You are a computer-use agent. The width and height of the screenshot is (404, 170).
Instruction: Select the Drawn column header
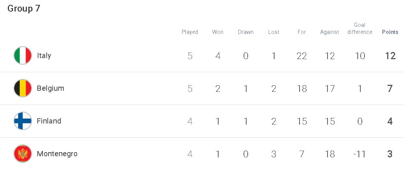pos(246,32)
